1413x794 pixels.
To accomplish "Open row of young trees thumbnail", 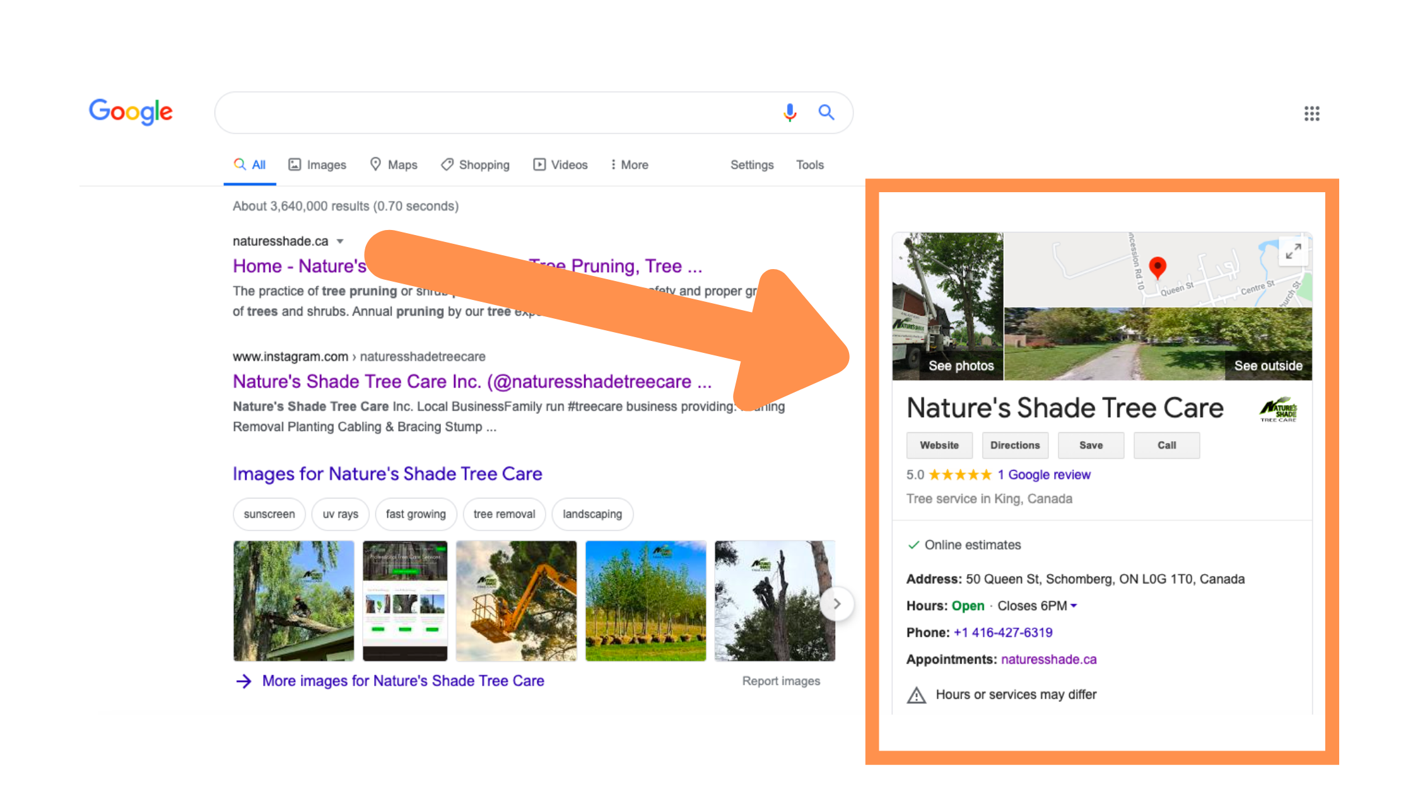I will pos(645,601).
